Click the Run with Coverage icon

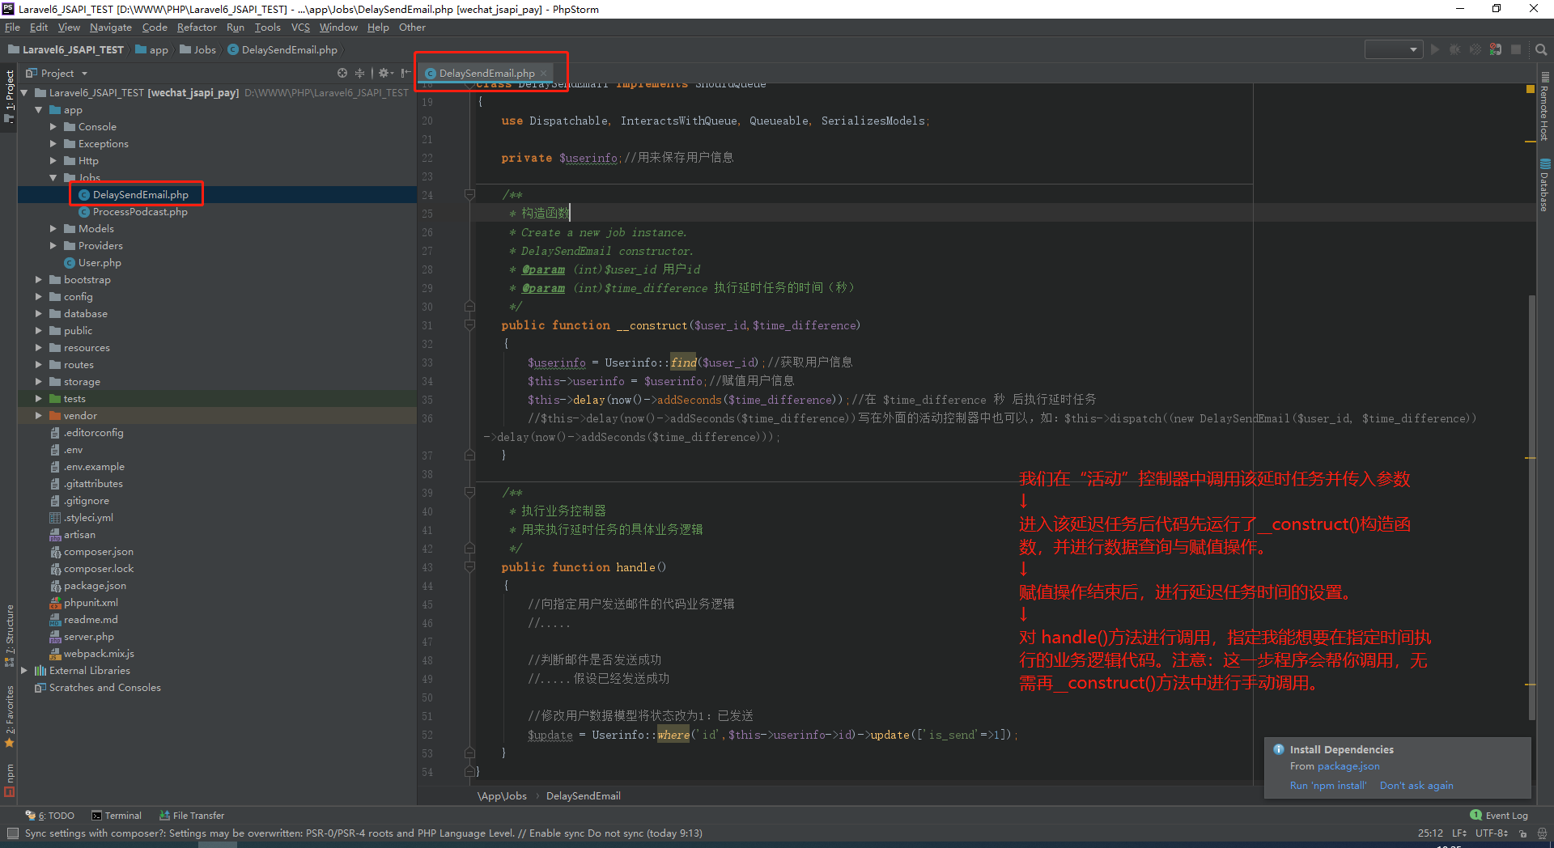coord(1475,49)
